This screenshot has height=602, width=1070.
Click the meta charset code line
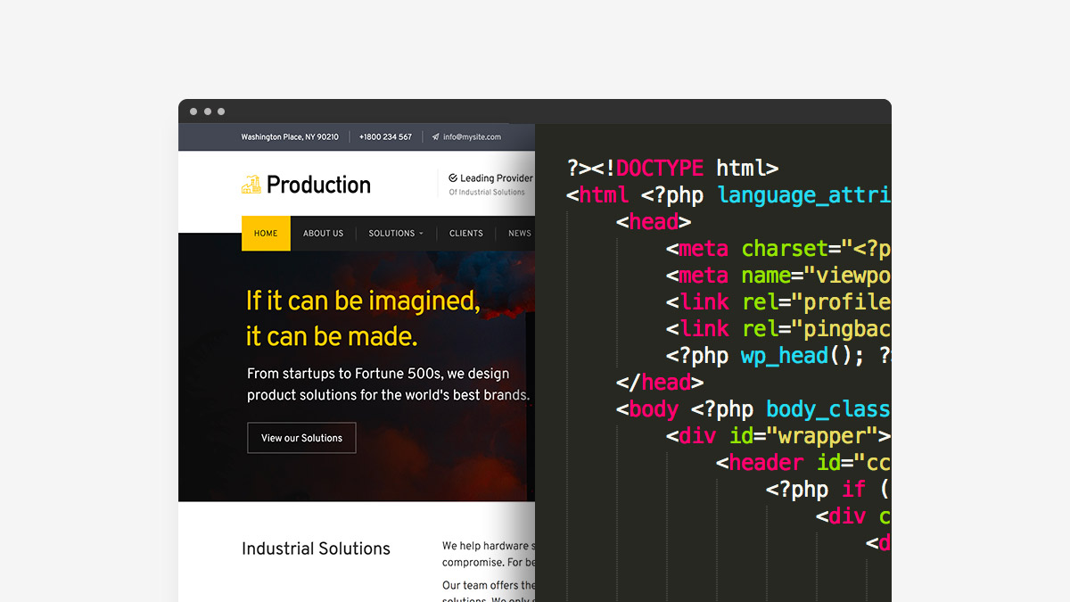click(x=778, y=248)
